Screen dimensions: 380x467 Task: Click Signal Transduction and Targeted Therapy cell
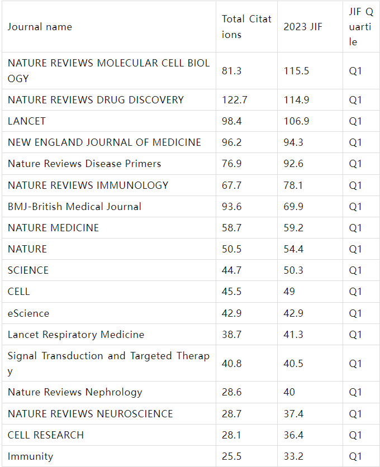[108, 364]
